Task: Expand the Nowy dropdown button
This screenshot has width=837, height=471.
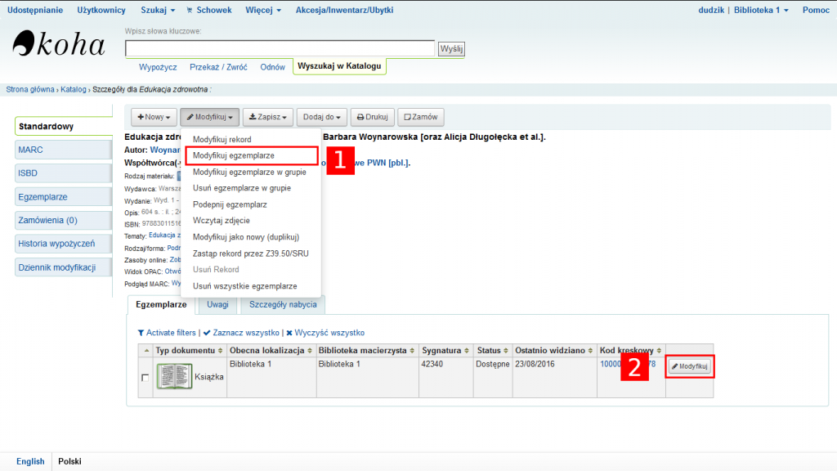Action: pyautogui.click(x=154, y=117)
